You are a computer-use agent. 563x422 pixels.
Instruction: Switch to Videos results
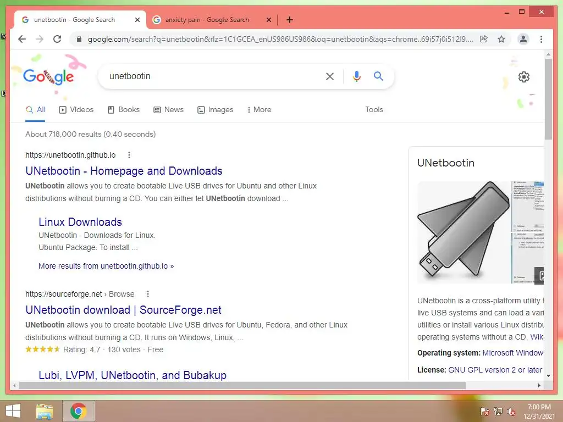pyautogui.click(x=76, y=109)
